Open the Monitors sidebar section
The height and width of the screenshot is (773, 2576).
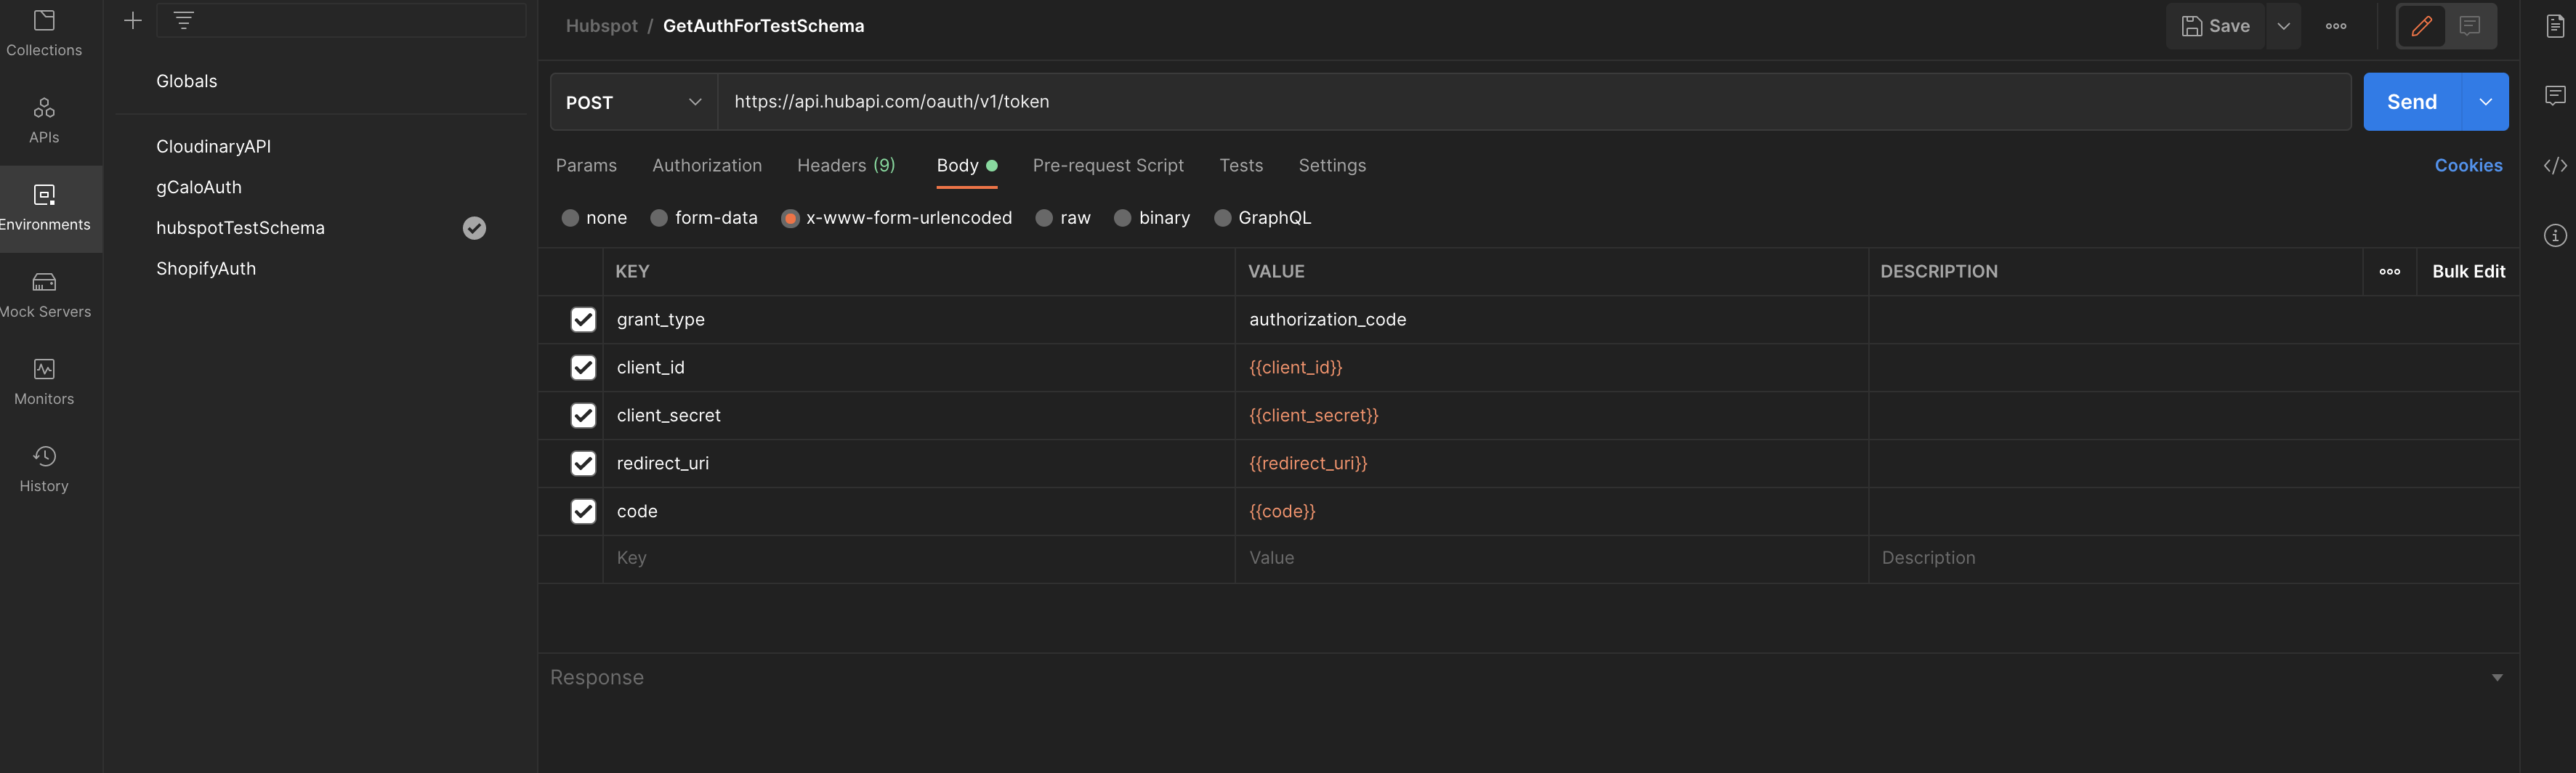44,382
